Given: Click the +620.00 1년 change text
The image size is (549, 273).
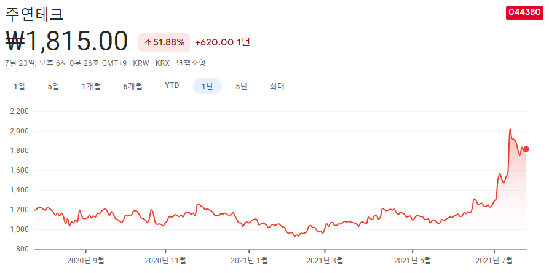Looking at the screenshot, I should point(223,42).
